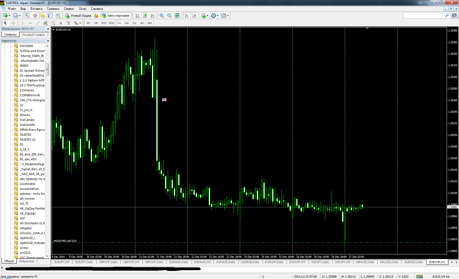The width and height of the screenshot is (459, 279).
Task: Toggle the Terminal window icon
Action: coord(50,16)
